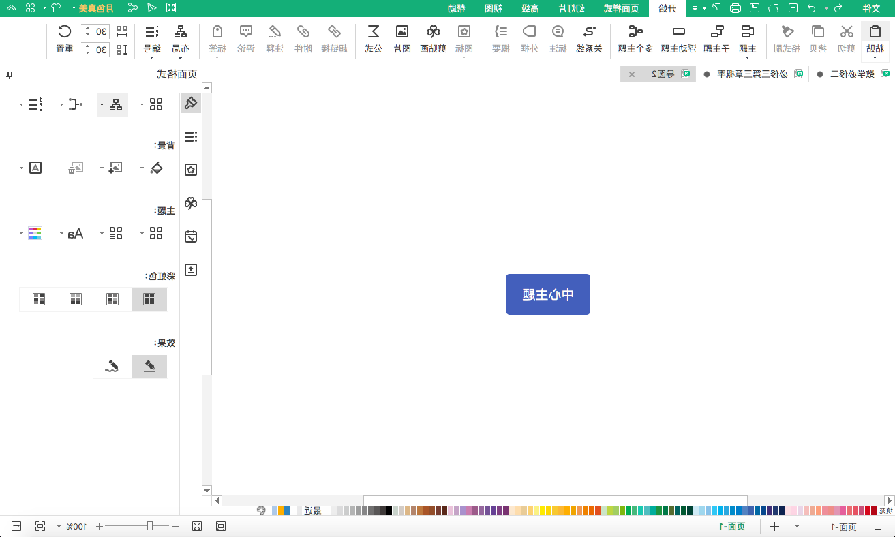Click the Paste (粘贴) clipboard icon
This screenshot has width=895, height=537.
[875, 31]
